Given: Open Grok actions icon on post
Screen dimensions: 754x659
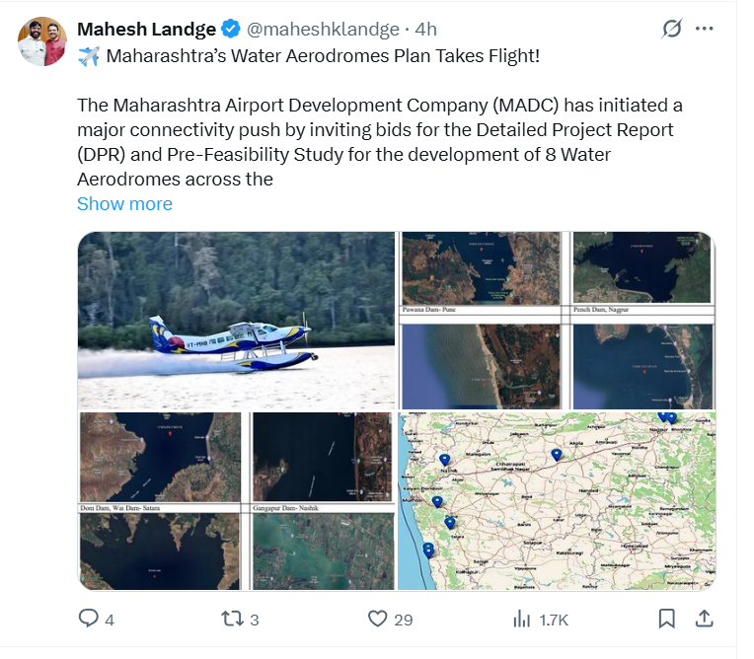Looking at the screenshot, I should tap(671, 29).
